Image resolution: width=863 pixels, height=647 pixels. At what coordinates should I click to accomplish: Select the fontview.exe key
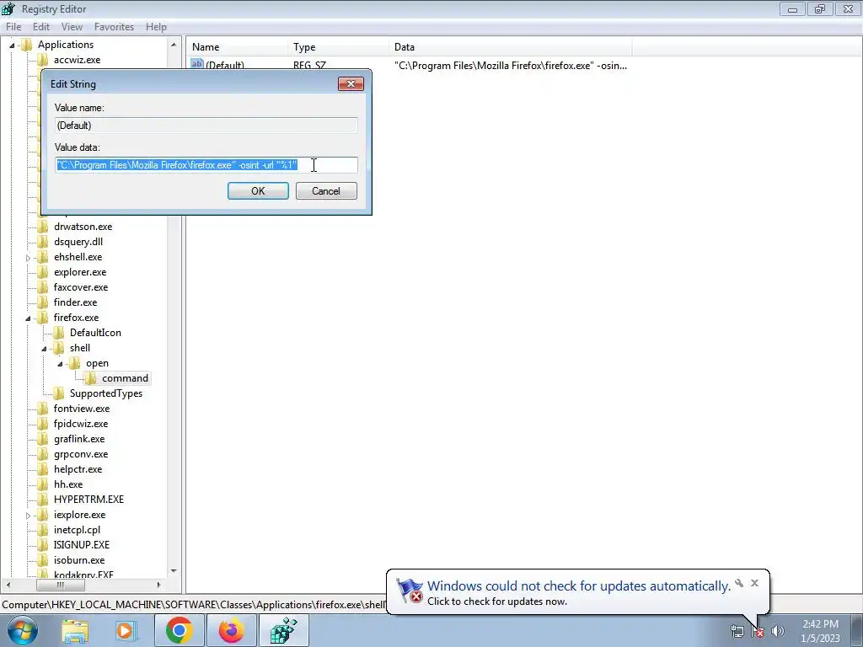click(x=82, y=409)
